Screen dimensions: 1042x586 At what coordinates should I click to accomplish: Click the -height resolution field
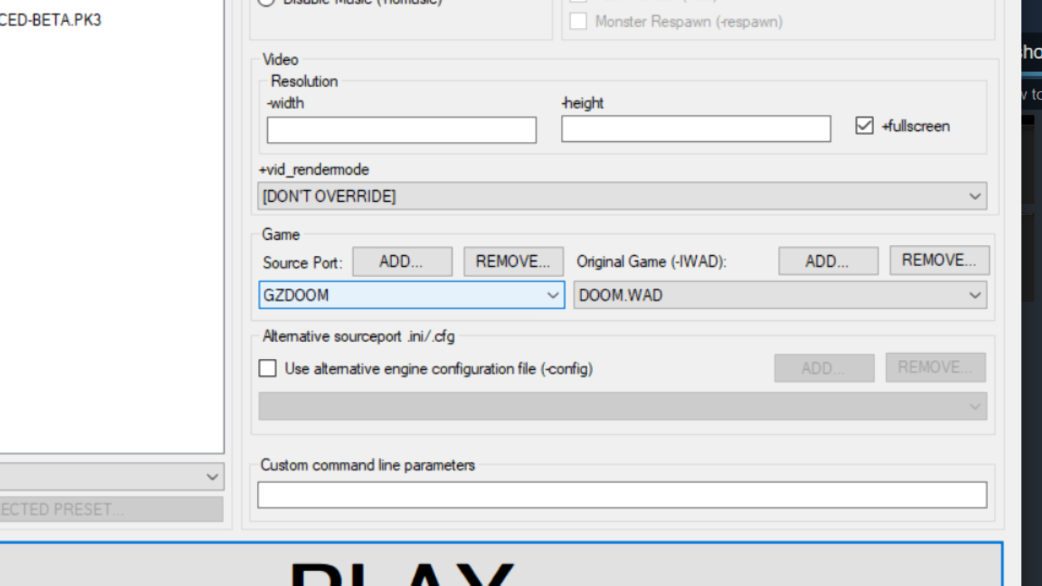point(696,129)
